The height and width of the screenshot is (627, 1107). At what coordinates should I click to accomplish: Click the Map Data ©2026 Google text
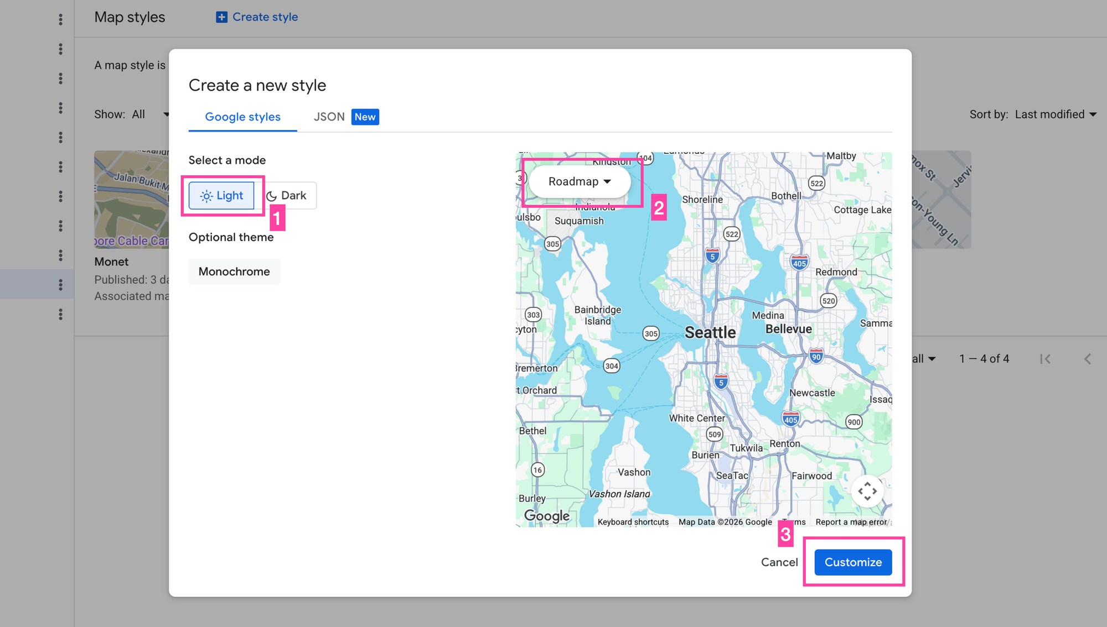pyautogui.click(x=725, y=522)
